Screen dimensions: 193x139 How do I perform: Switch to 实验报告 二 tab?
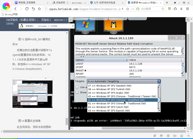69,2
